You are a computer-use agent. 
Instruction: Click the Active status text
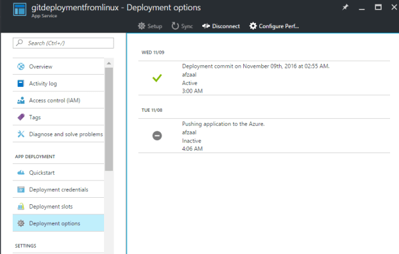point(190,83)
